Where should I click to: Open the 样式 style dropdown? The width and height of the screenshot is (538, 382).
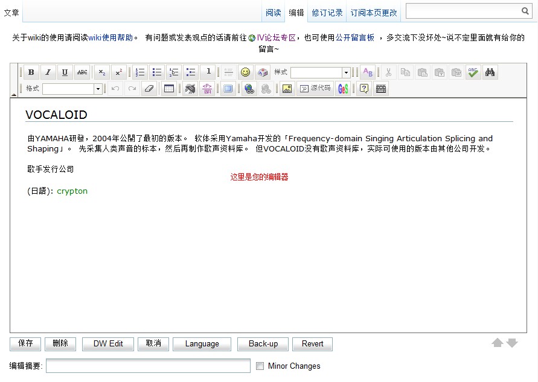tap(321, 72)
